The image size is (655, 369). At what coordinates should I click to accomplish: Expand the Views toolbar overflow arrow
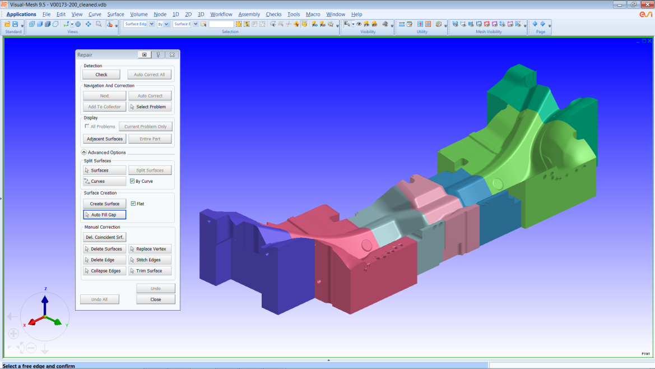[117, 25]
